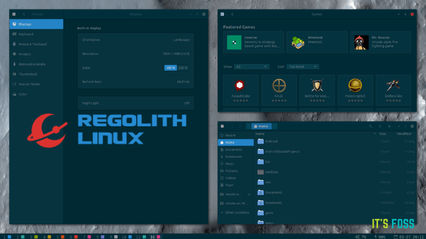Open Keyboard settings panel

pyautogui.click(x=36, y=34)
